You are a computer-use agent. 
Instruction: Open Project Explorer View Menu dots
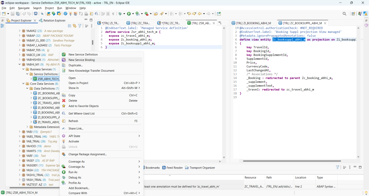pyautogui.click(x=92, y=26)
